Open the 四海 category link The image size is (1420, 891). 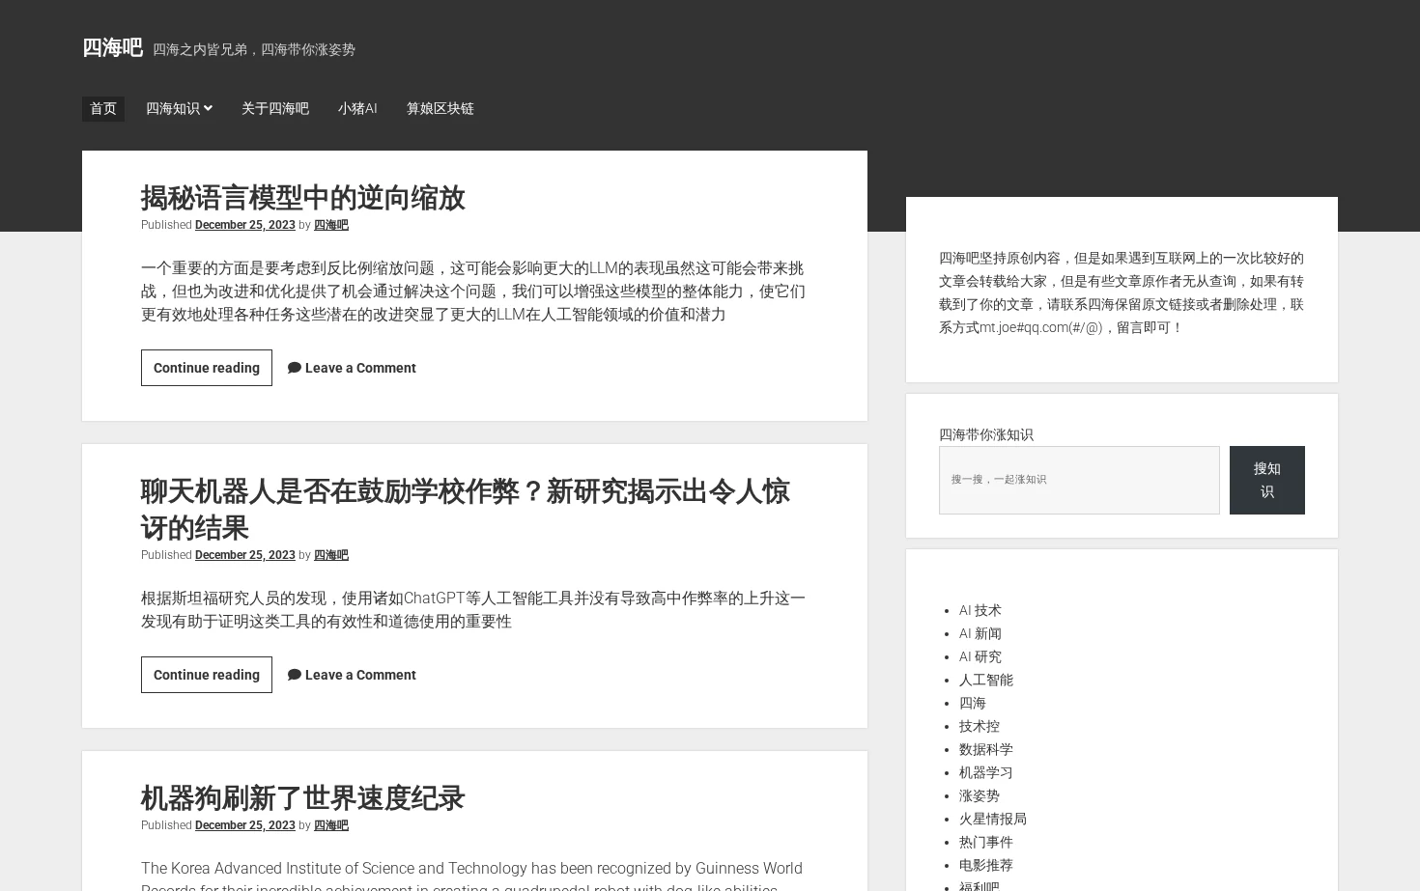click(972, 703)
